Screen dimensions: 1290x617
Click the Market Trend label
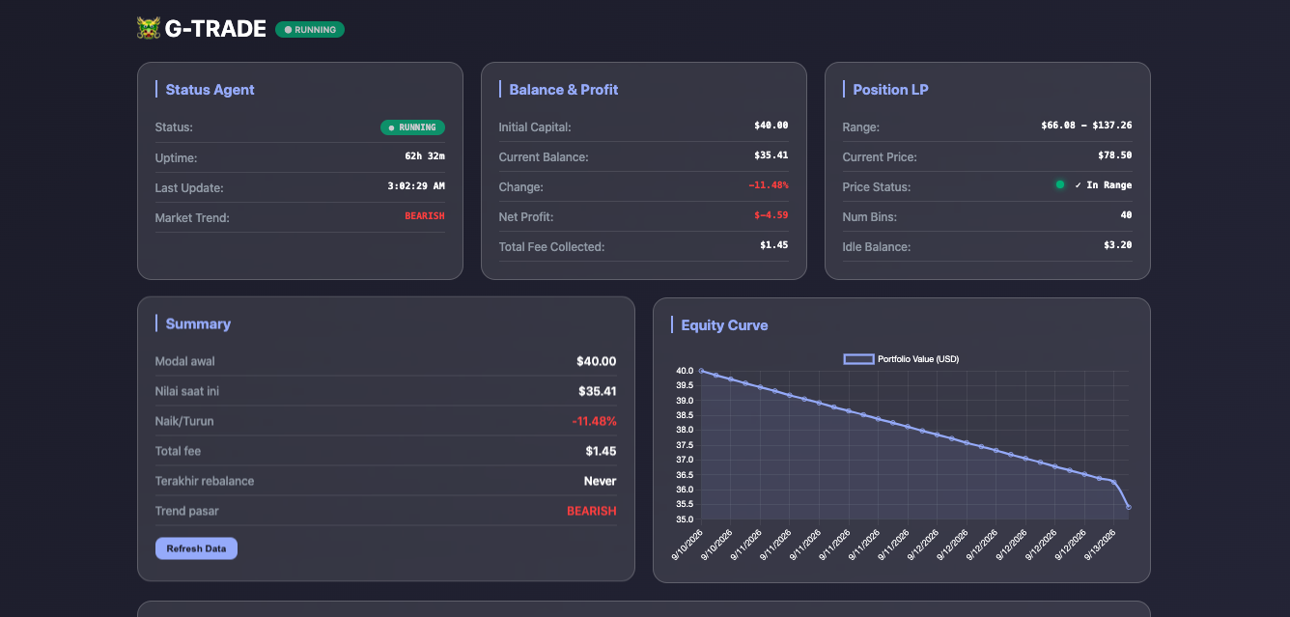(x=192, y=217)
